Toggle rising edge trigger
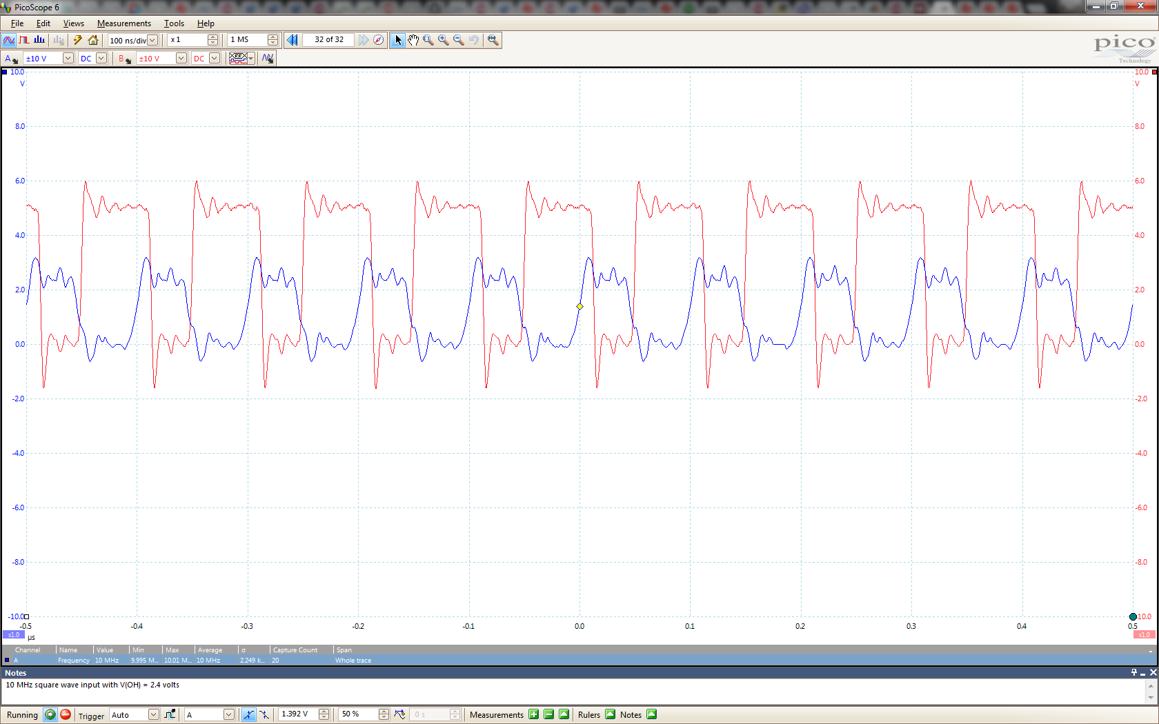This screenshot has width=1159, height=724. pos(248,714)
